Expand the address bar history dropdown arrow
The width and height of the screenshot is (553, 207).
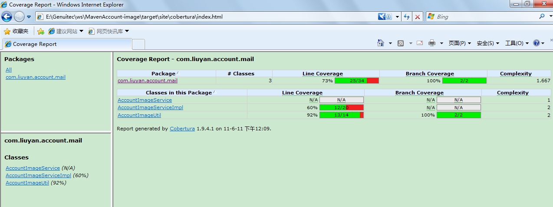(396, 17)
